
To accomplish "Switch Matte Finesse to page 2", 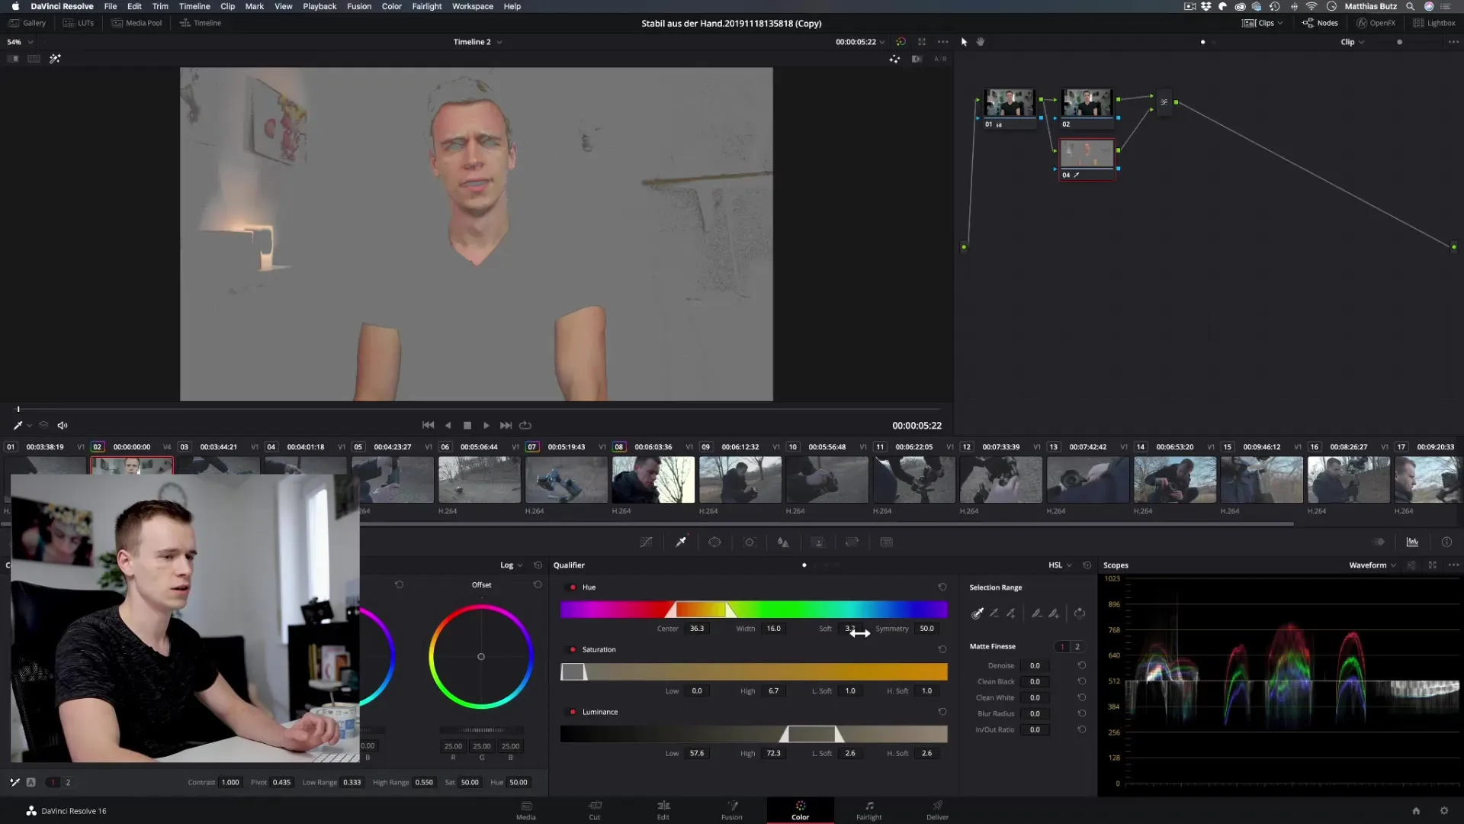I will [x=1077, y=647].
